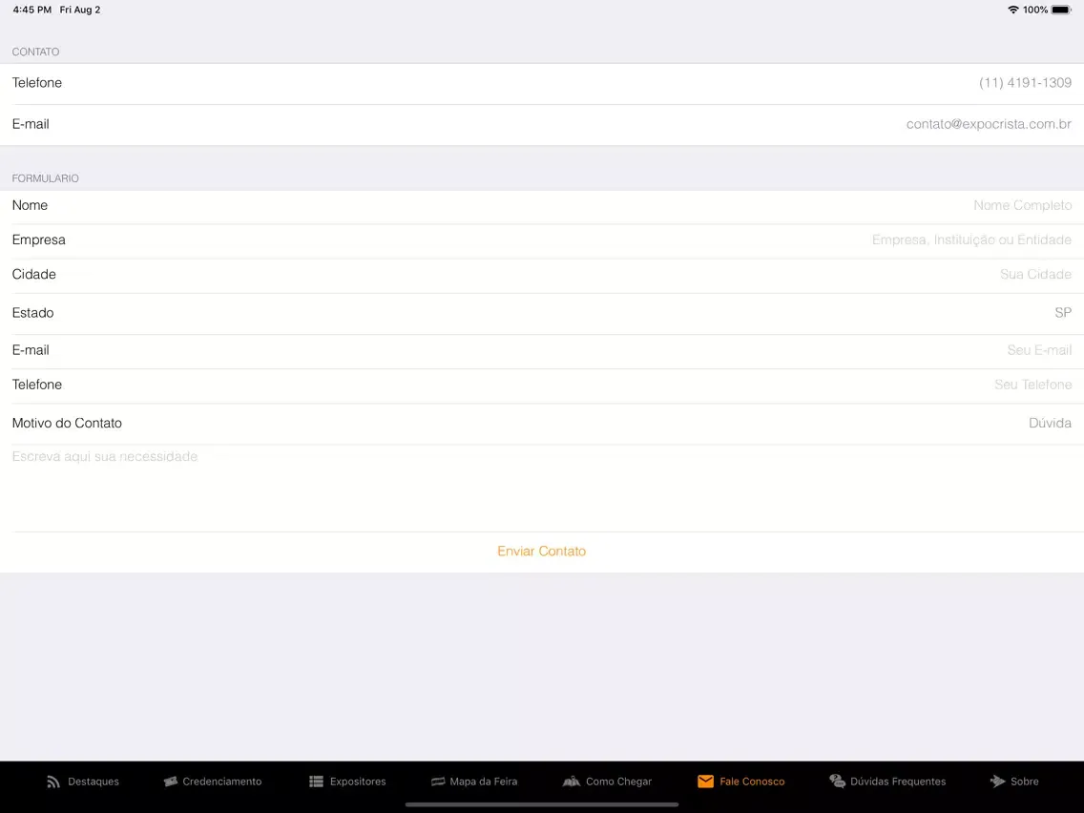Tap the Motivo do Contato label

[67, 423]
